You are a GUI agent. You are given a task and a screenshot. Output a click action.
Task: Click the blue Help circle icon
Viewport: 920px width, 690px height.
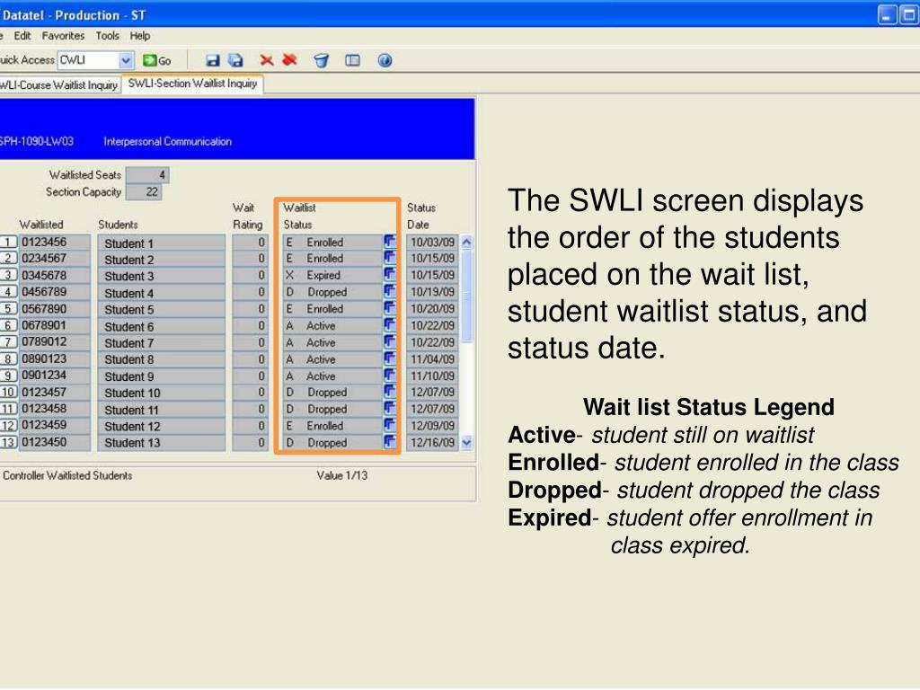(385, 60)
